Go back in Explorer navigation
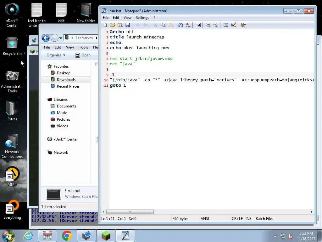The width and height of the screenshot is (322, 242). pyautogui.click(x=46, y=38)
